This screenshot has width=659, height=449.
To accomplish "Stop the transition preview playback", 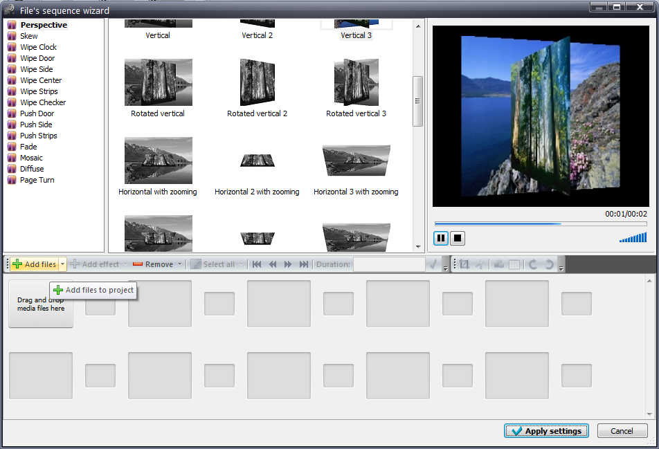I will pyautogui.click(x=458, y=239).
